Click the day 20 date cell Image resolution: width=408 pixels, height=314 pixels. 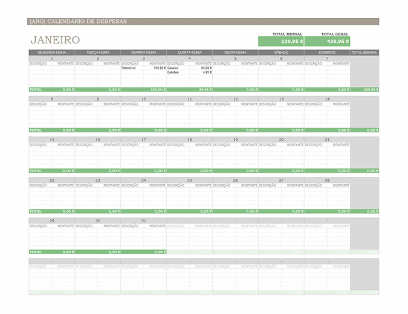click(281, 139)
